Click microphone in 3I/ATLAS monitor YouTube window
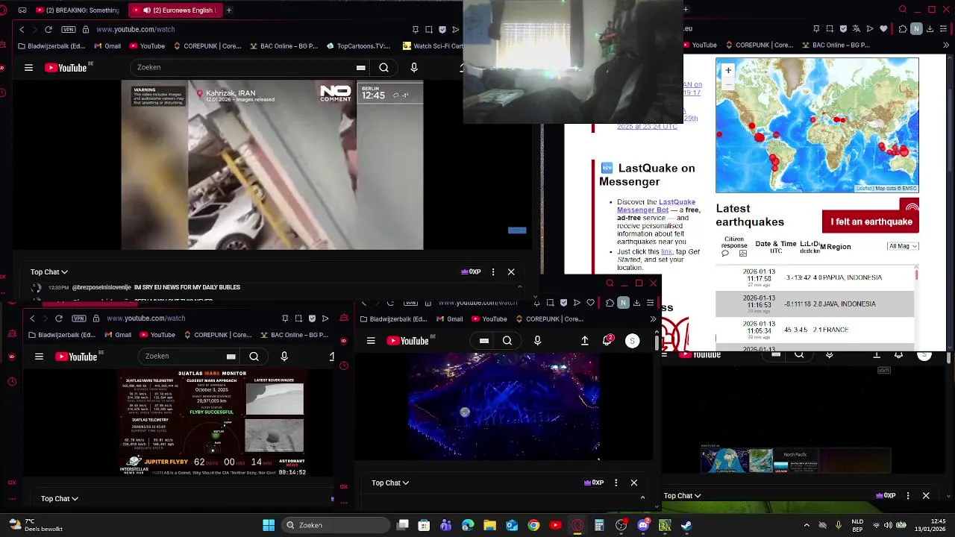The width and height of the screenshot is (955, 537). click(x=284, y=357)
